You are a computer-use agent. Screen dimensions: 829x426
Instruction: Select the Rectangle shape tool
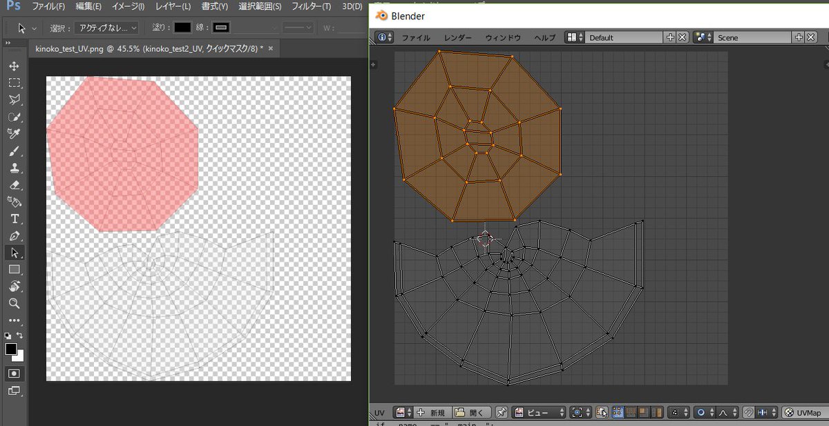tap(14, 269)
